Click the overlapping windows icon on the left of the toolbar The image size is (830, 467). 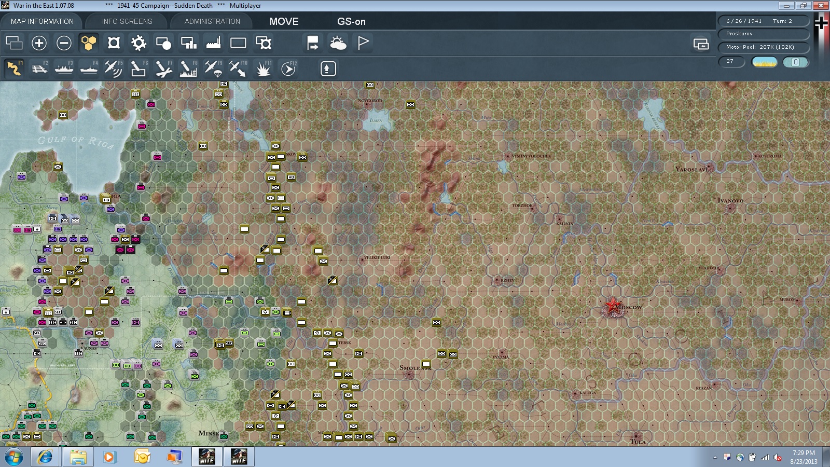point(14,43)
